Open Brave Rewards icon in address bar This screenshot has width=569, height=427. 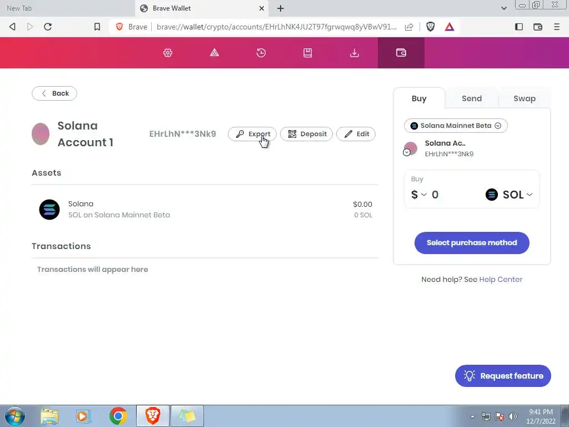pyautogui.click(x=450, y=27)
